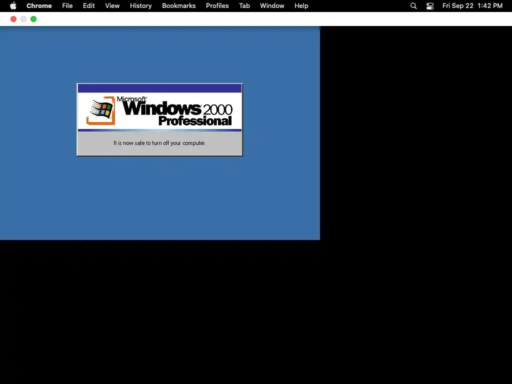Open the Apple menu
This screenshot has height=384, width=512.
(13, 6)
